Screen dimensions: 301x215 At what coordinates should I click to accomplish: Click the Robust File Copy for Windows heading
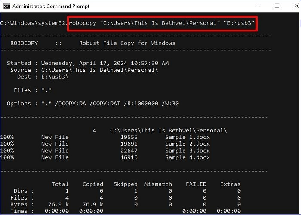[127, 43]
